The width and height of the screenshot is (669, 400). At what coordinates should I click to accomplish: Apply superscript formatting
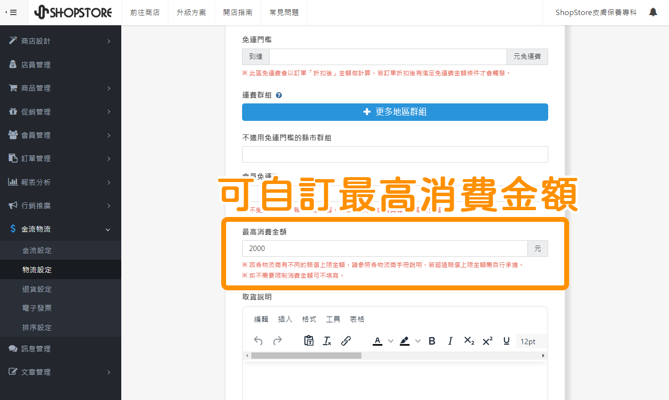[488, 341]
